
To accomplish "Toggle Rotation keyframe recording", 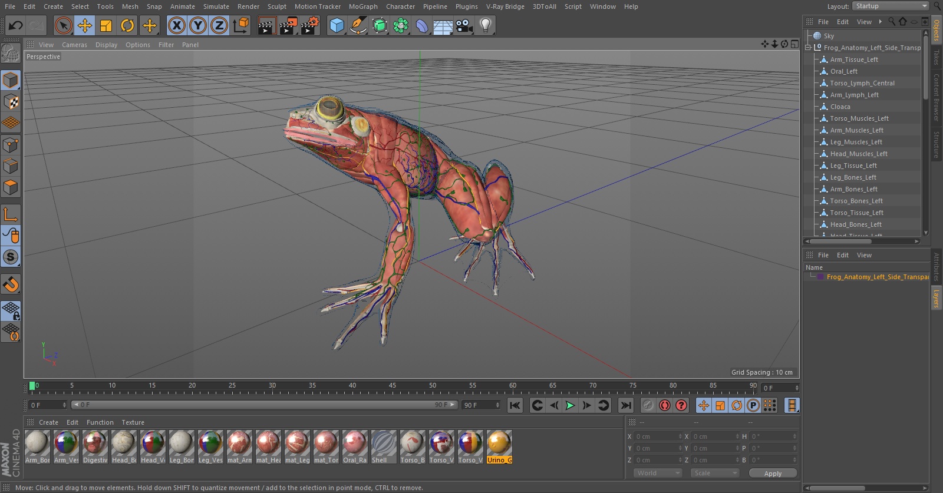I will point(737,405).
